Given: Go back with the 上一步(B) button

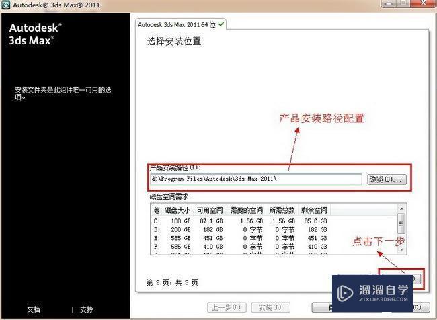Looking at the screenshot, I should point(227,307).
